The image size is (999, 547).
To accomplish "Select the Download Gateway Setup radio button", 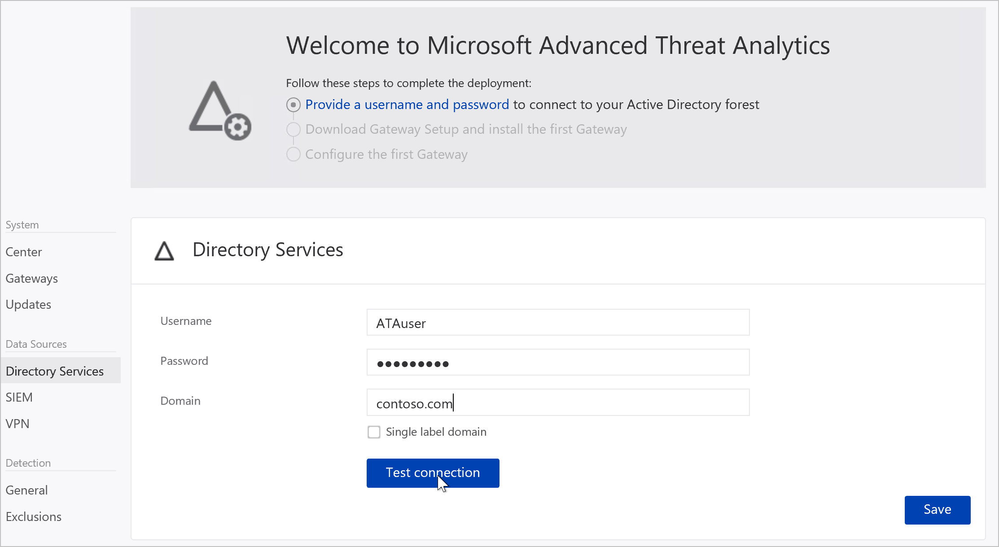I will point(293,129).
